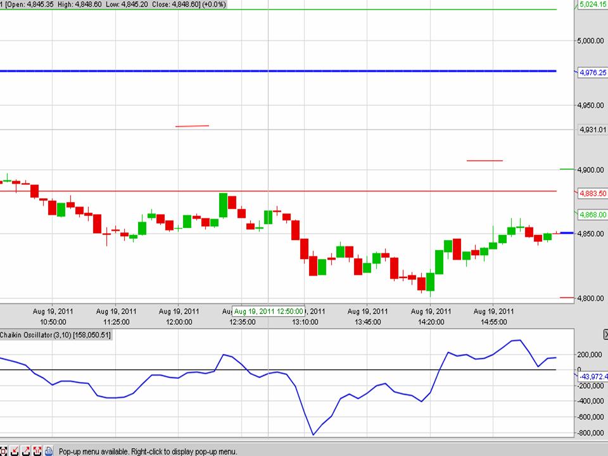Image resolution: width=608 pixels, height=456 pixels.
Task: Select the zoom region tool icon
Action: 4,450
